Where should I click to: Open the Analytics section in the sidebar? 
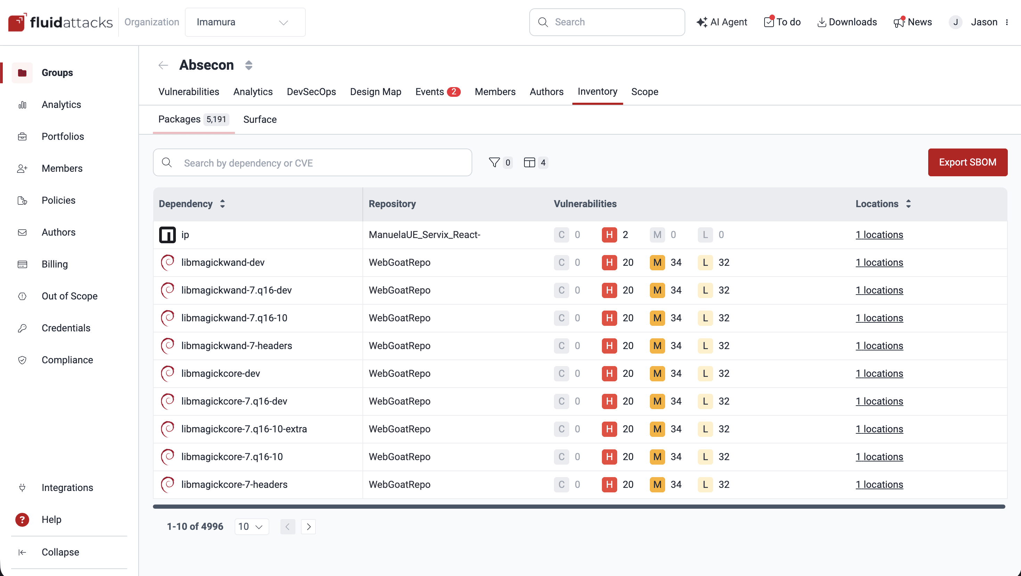pos(61,104)
